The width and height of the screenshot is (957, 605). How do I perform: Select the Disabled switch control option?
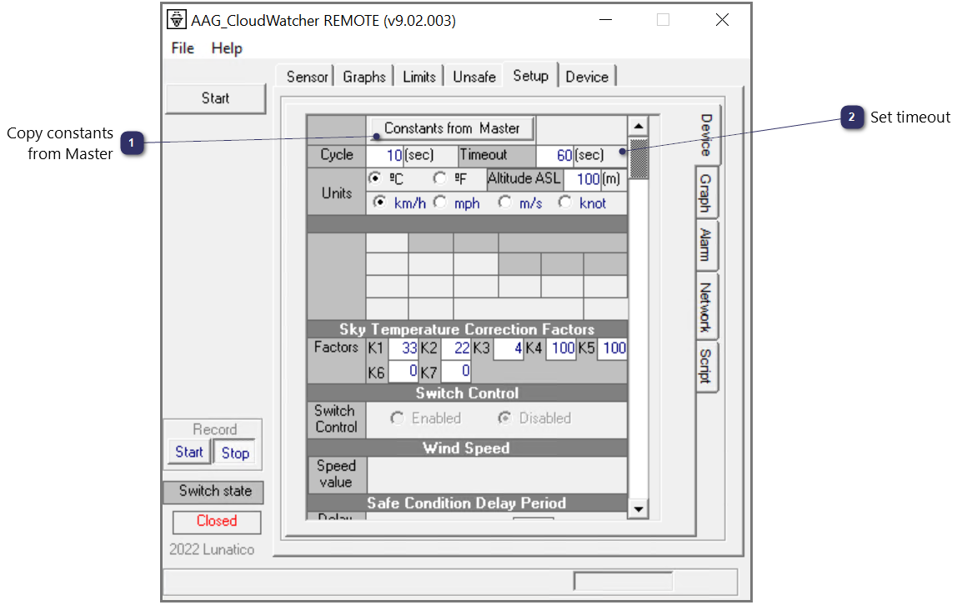coord(504,418)
